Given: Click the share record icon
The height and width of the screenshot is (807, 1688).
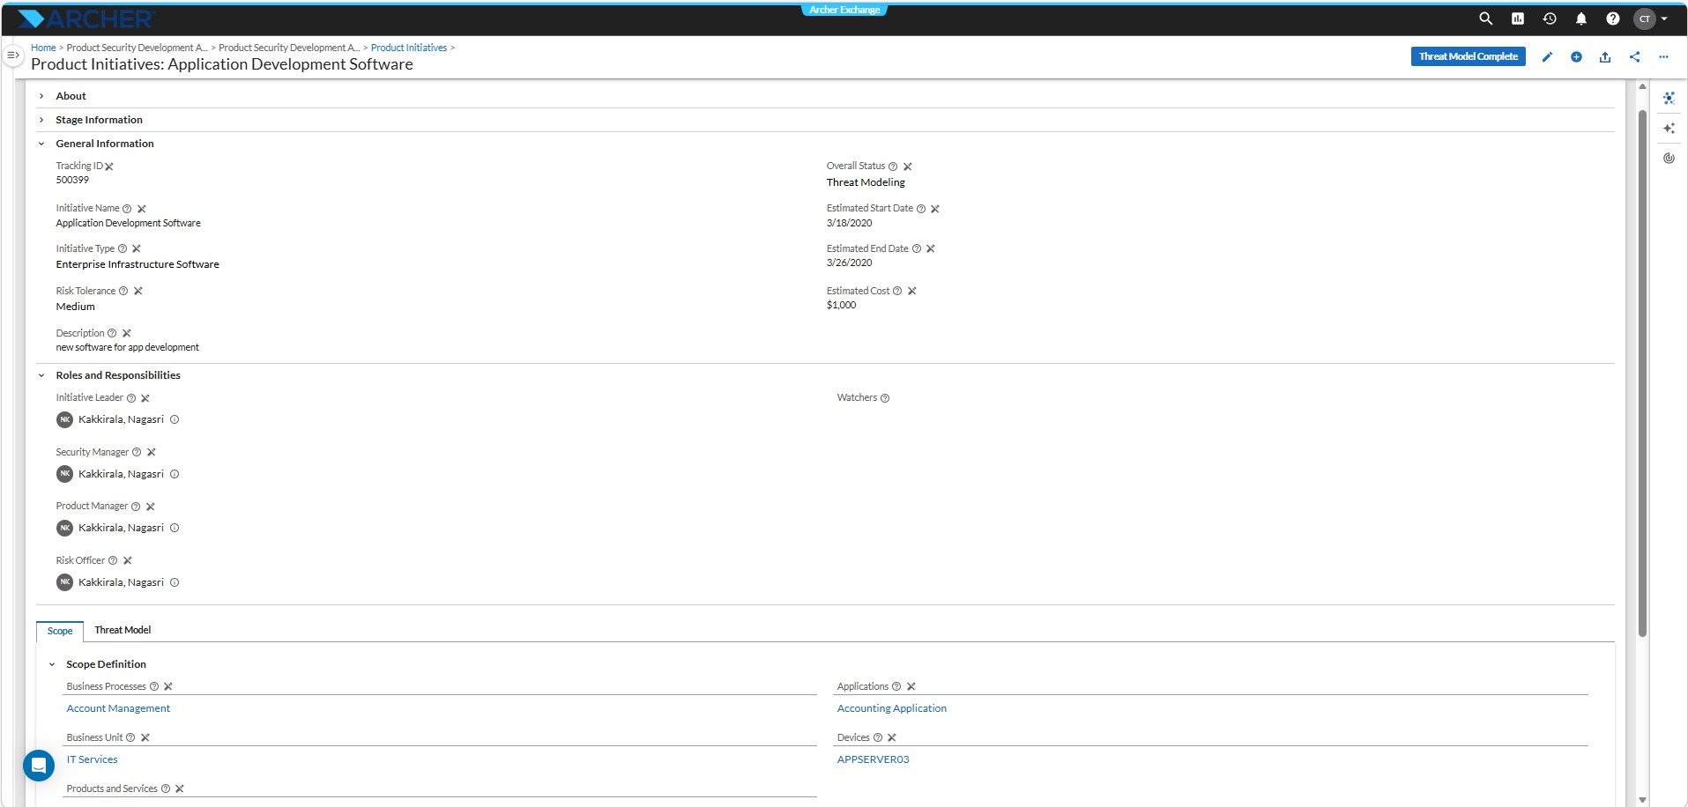Looking at the screenshot, I should tap(1635, 57).
